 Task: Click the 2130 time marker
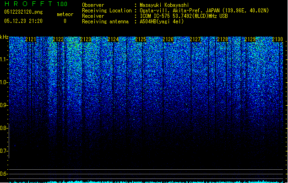tap(277, 39)
